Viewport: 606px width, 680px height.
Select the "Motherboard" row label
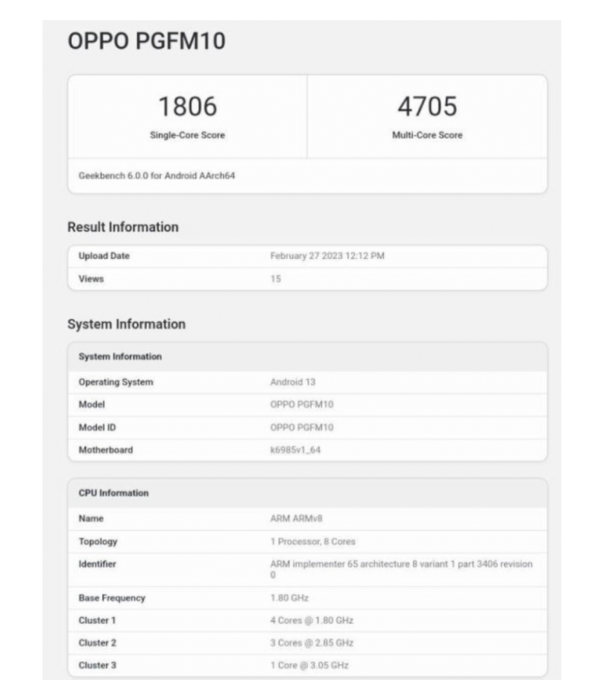(106, 450)
